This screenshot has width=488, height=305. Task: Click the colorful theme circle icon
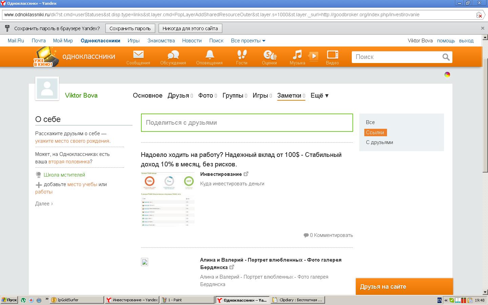click(x=447, y=75)
